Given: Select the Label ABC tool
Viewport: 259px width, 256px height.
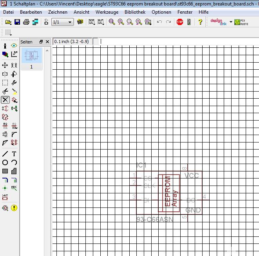Looking at the screenshot, I should pos(14,188).
